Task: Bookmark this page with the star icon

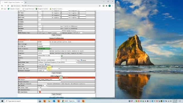Action: (100, 6)
